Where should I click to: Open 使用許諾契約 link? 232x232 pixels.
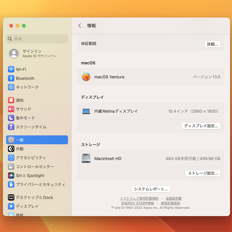(x=171, y=203)
